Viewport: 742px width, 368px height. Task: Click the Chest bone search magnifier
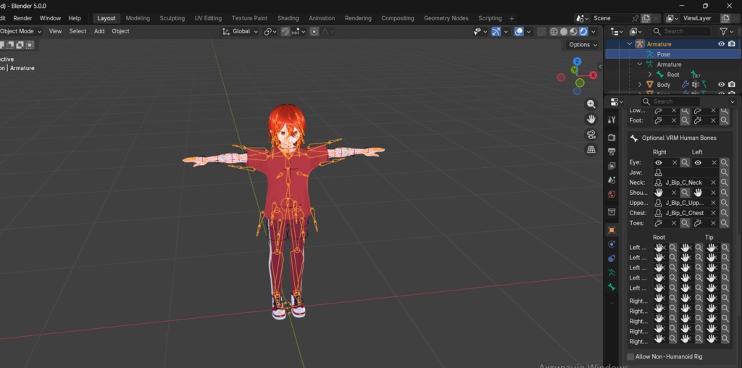(x=724, y=213)
